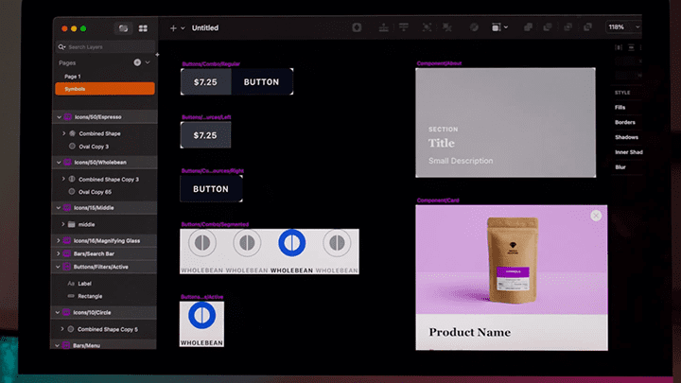Viewport: 681px width, 383px height.
Task: Collapse the Icons/10/Circle symbol group
Action: point(58,313)
